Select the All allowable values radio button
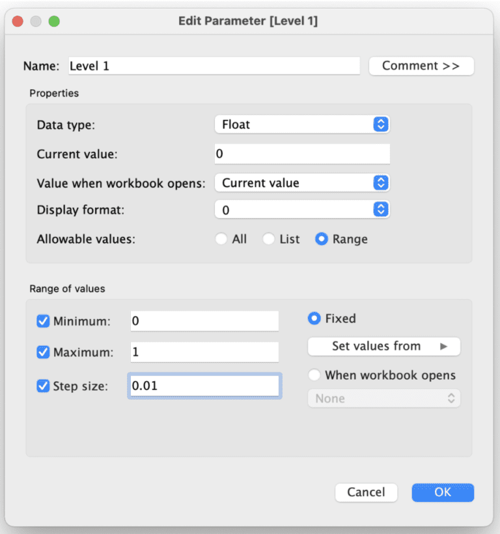The image size is (500, 534). (221, 239)
